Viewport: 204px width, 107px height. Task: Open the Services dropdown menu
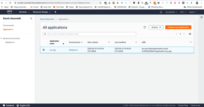24,12
